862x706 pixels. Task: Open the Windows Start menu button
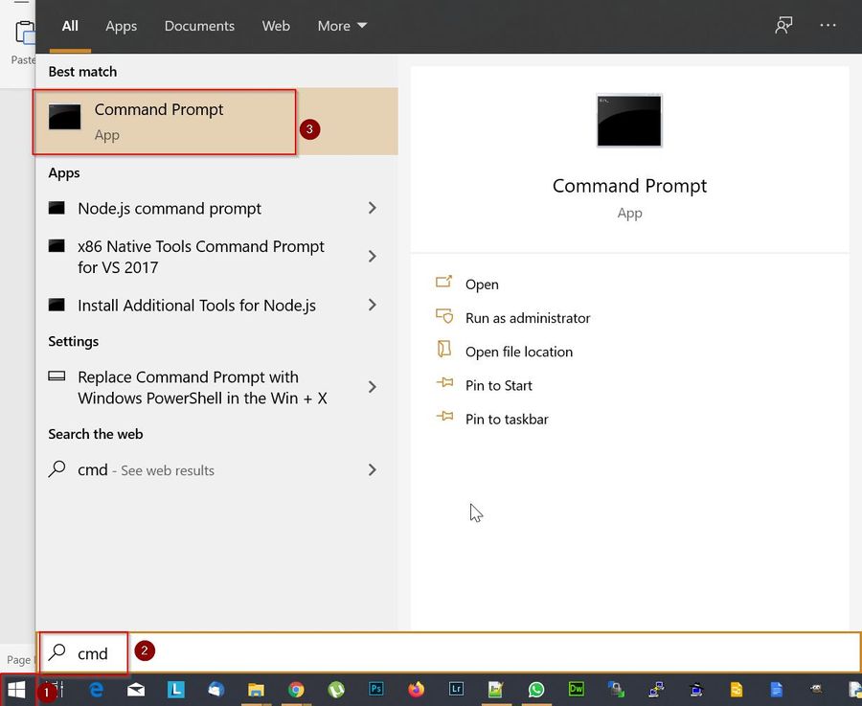coord(16,689)
